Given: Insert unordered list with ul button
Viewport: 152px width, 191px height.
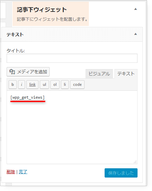Looking at the screenshot, I should tap(44, 84).
